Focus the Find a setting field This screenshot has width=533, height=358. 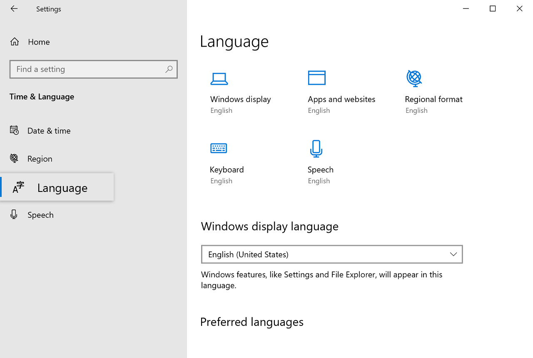87,69
